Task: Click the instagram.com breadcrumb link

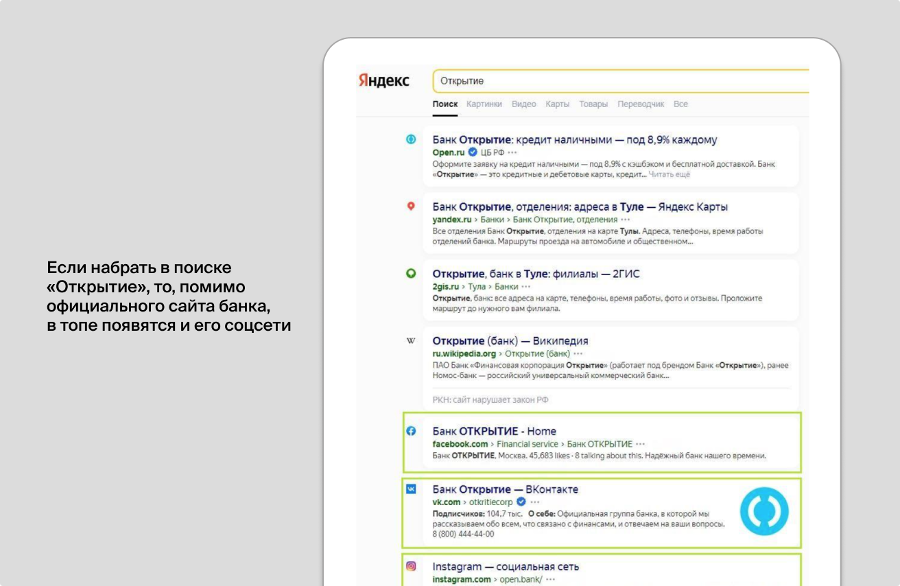Action: (462, 579)
